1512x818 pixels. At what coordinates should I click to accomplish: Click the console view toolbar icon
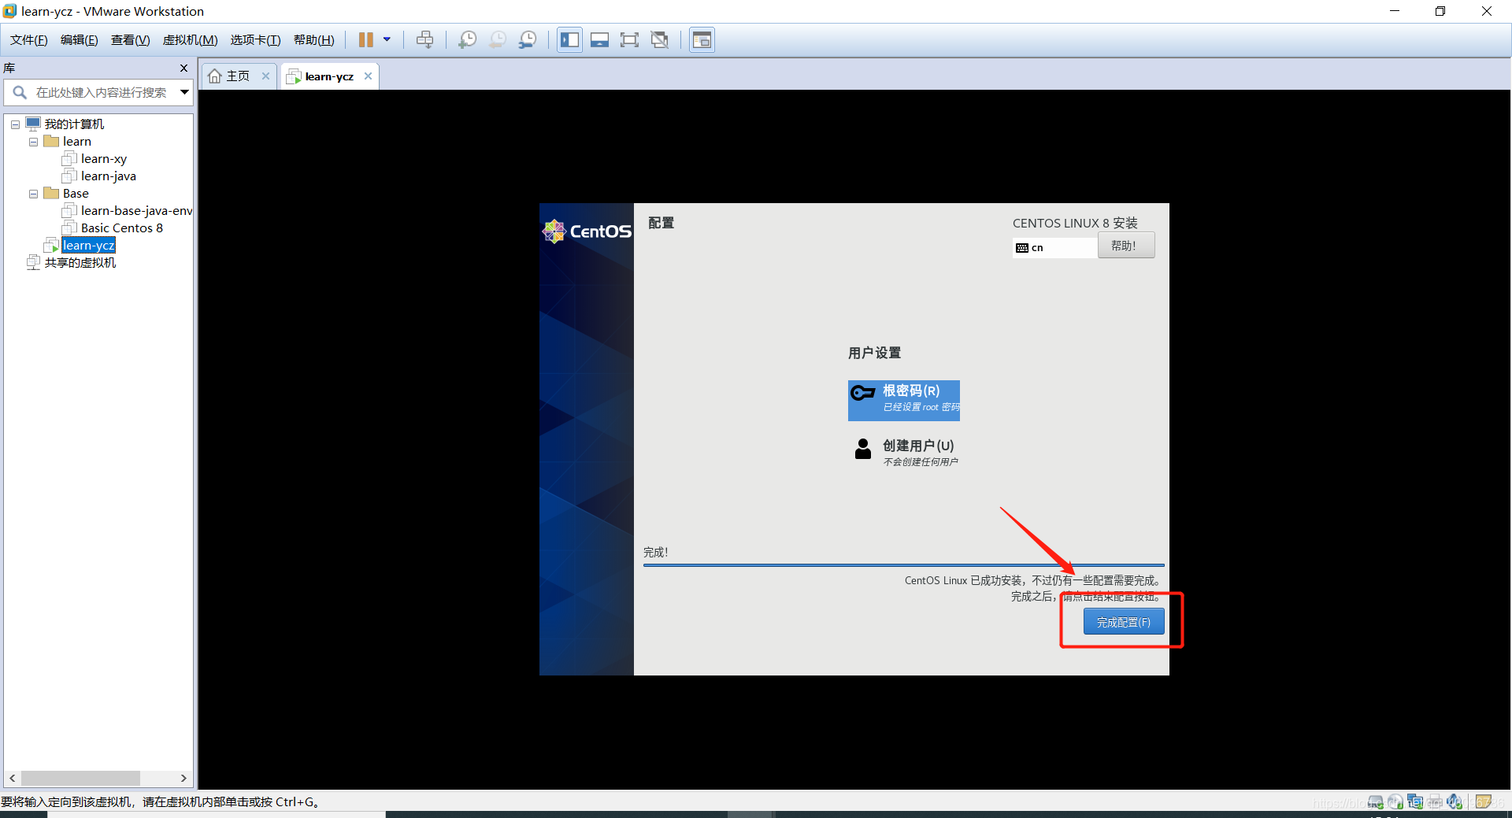pos(702,40)
